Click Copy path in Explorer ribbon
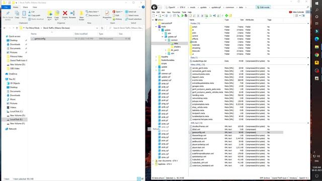322x181 pixels. [34, 16]
